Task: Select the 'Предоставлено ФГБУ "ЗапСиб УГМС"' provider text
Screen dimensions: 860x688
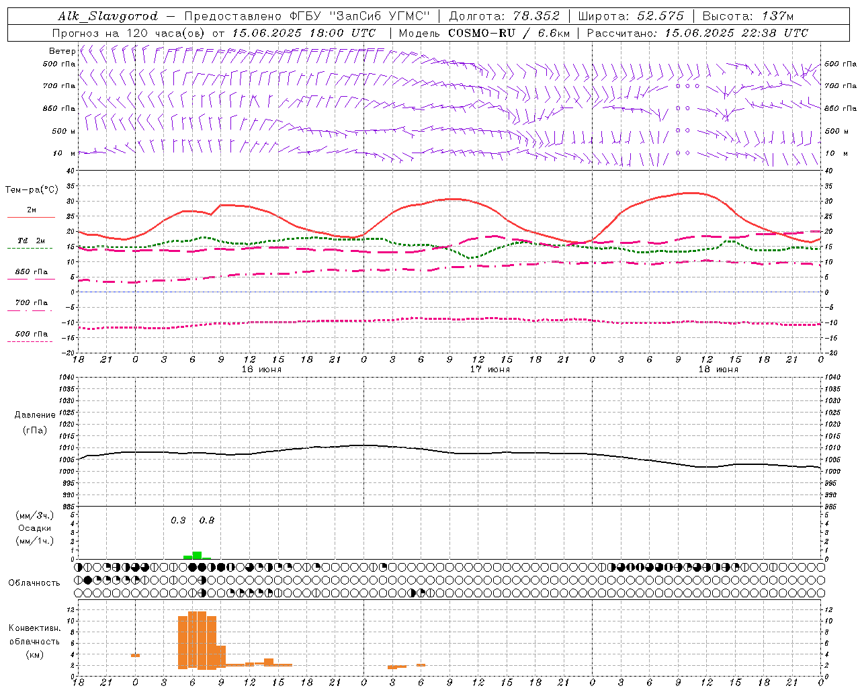Action: coord(306,17)
